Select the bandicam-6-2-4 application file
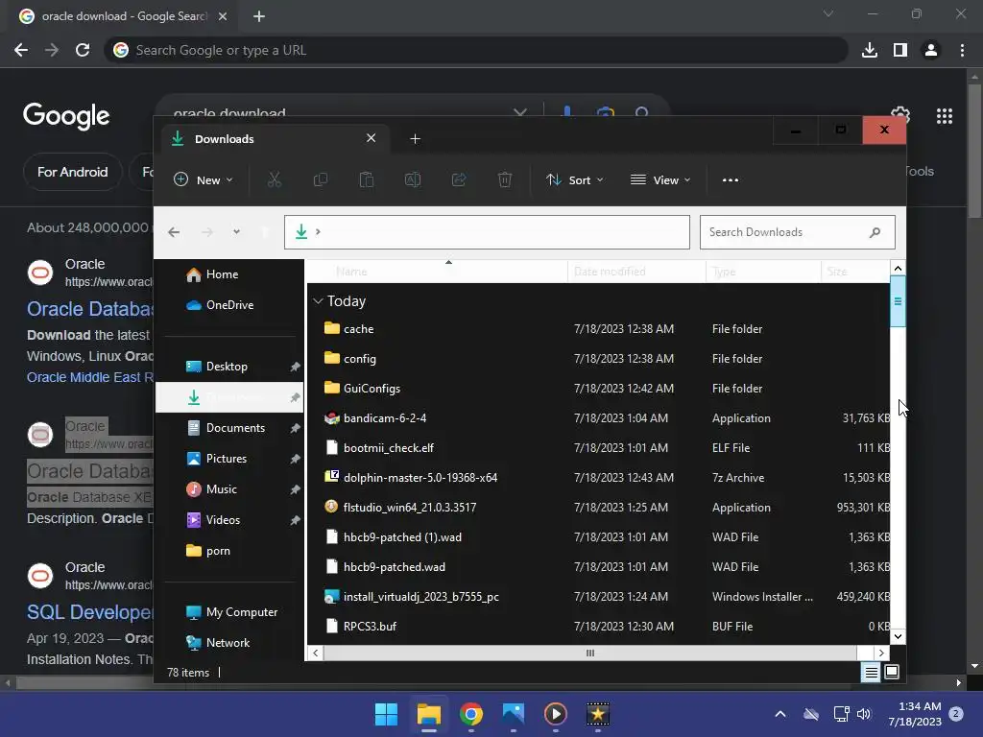This screenshot has height=737, width=983. coord(384,418)
